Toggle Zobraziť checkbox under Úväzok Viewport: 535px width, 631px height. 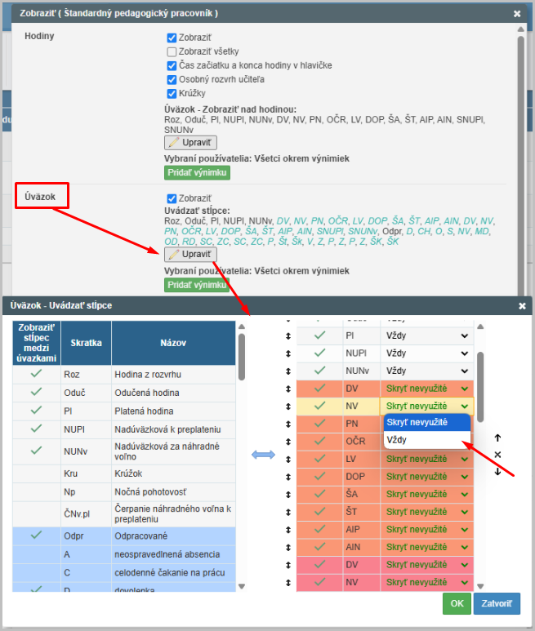pos(172,199)
